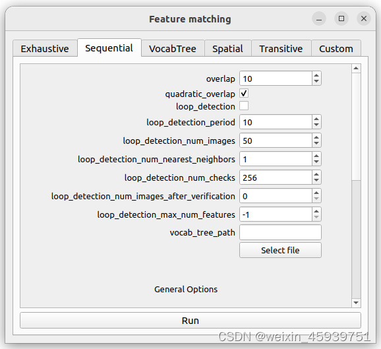
Task: Enable the loop_detection checkbox
Action: (x=244, y=106)
